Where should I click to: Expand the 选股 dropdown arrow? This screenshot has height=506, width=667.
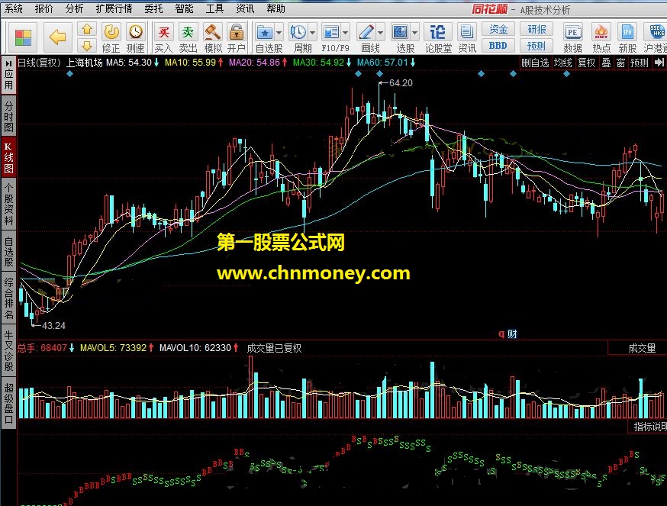click(x=414, y=32)
